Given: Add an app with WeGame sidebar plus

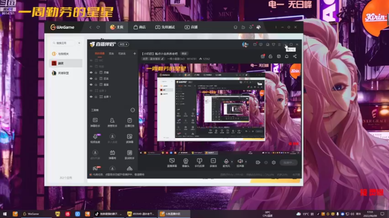Looking at the screenshot, I should click(x=79, y=43).
